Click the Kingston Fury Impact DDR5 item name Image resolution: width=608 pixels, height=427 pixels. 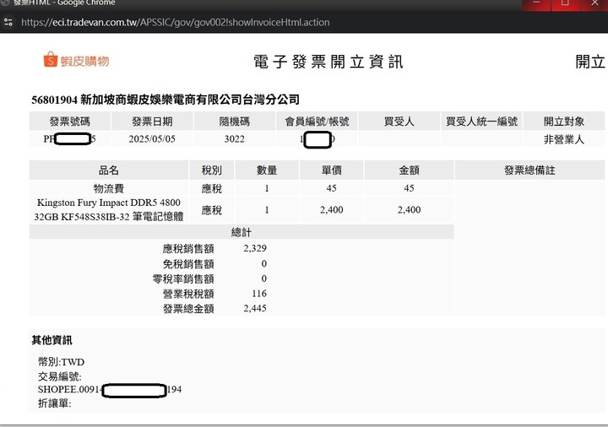coord(109,209)
